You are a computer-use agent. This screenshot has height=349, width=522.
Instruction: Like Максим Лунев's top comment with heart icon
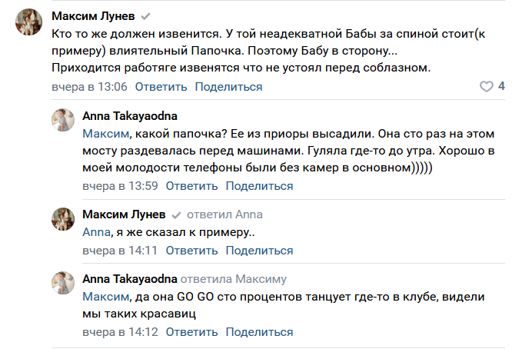[486, 87]
